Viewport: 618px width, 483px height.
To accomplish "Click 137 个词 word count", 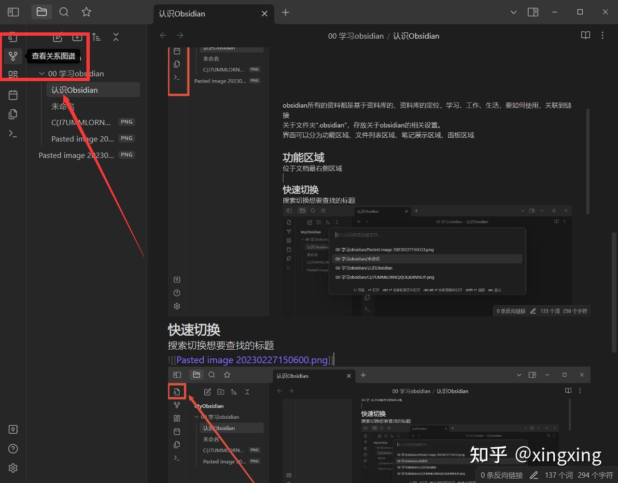I will point(559,475).
